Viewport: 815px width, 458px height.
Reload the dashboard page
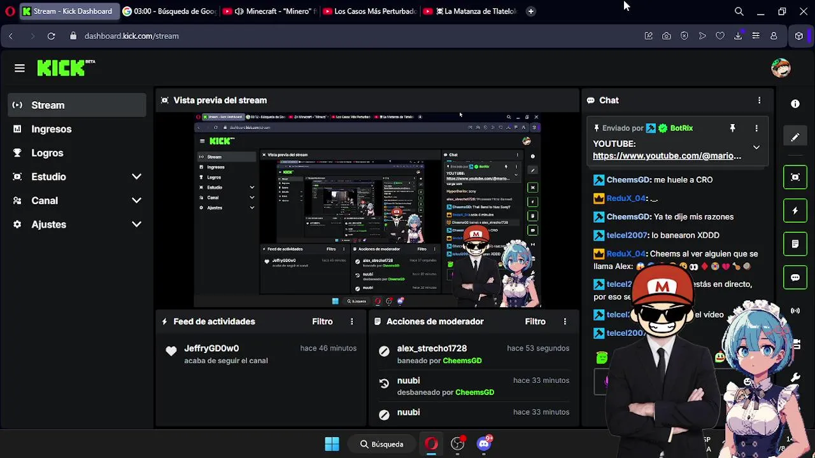pos(51,36)
